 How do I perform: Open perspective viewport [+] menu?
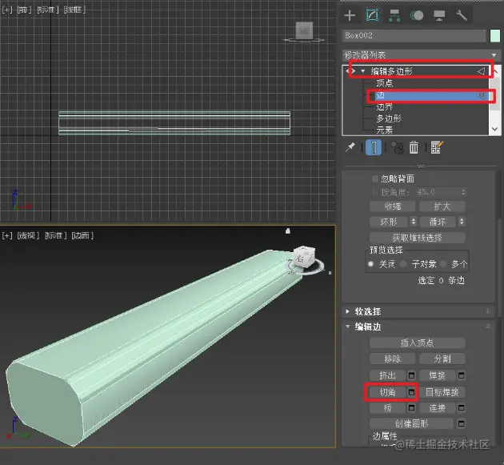pos(7,236)
